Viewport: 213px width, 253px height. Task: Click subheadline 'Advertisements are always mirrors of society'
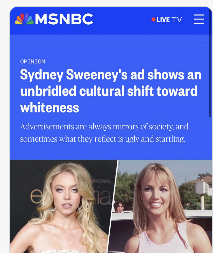pyautogui.click(x=104, y=127)
